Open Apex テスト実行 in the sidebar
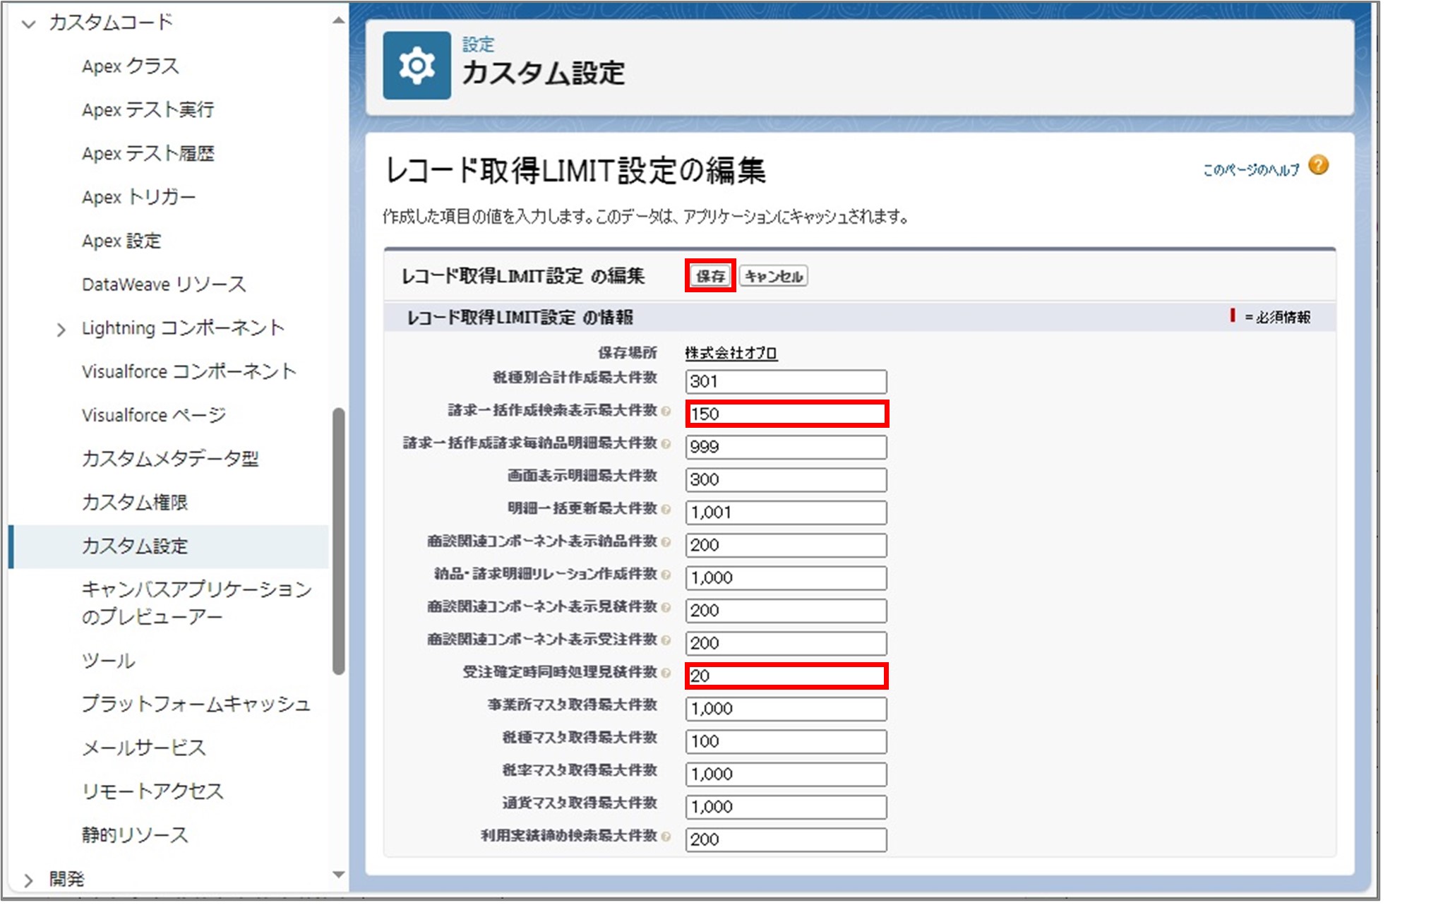The width and height of the screenshot is (1431, 905). tap(148, 110)
